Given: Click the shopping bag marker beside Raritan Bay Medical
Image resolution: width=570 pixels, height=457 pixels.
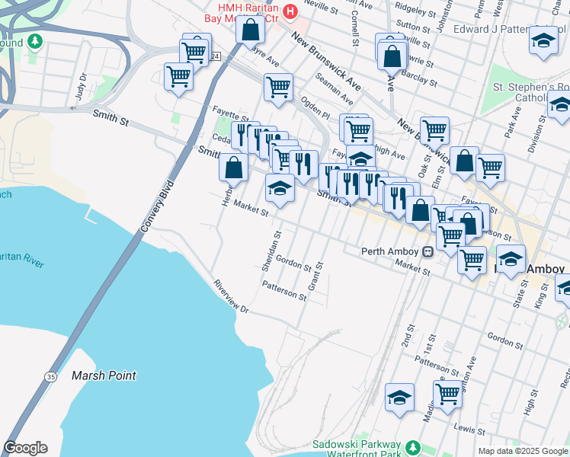Looking at the screenshot, I should tap(250, 30).
